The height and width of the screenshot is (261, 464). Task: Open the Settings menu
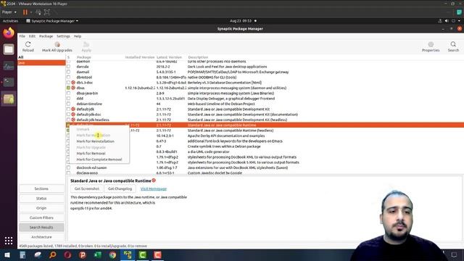63,36
